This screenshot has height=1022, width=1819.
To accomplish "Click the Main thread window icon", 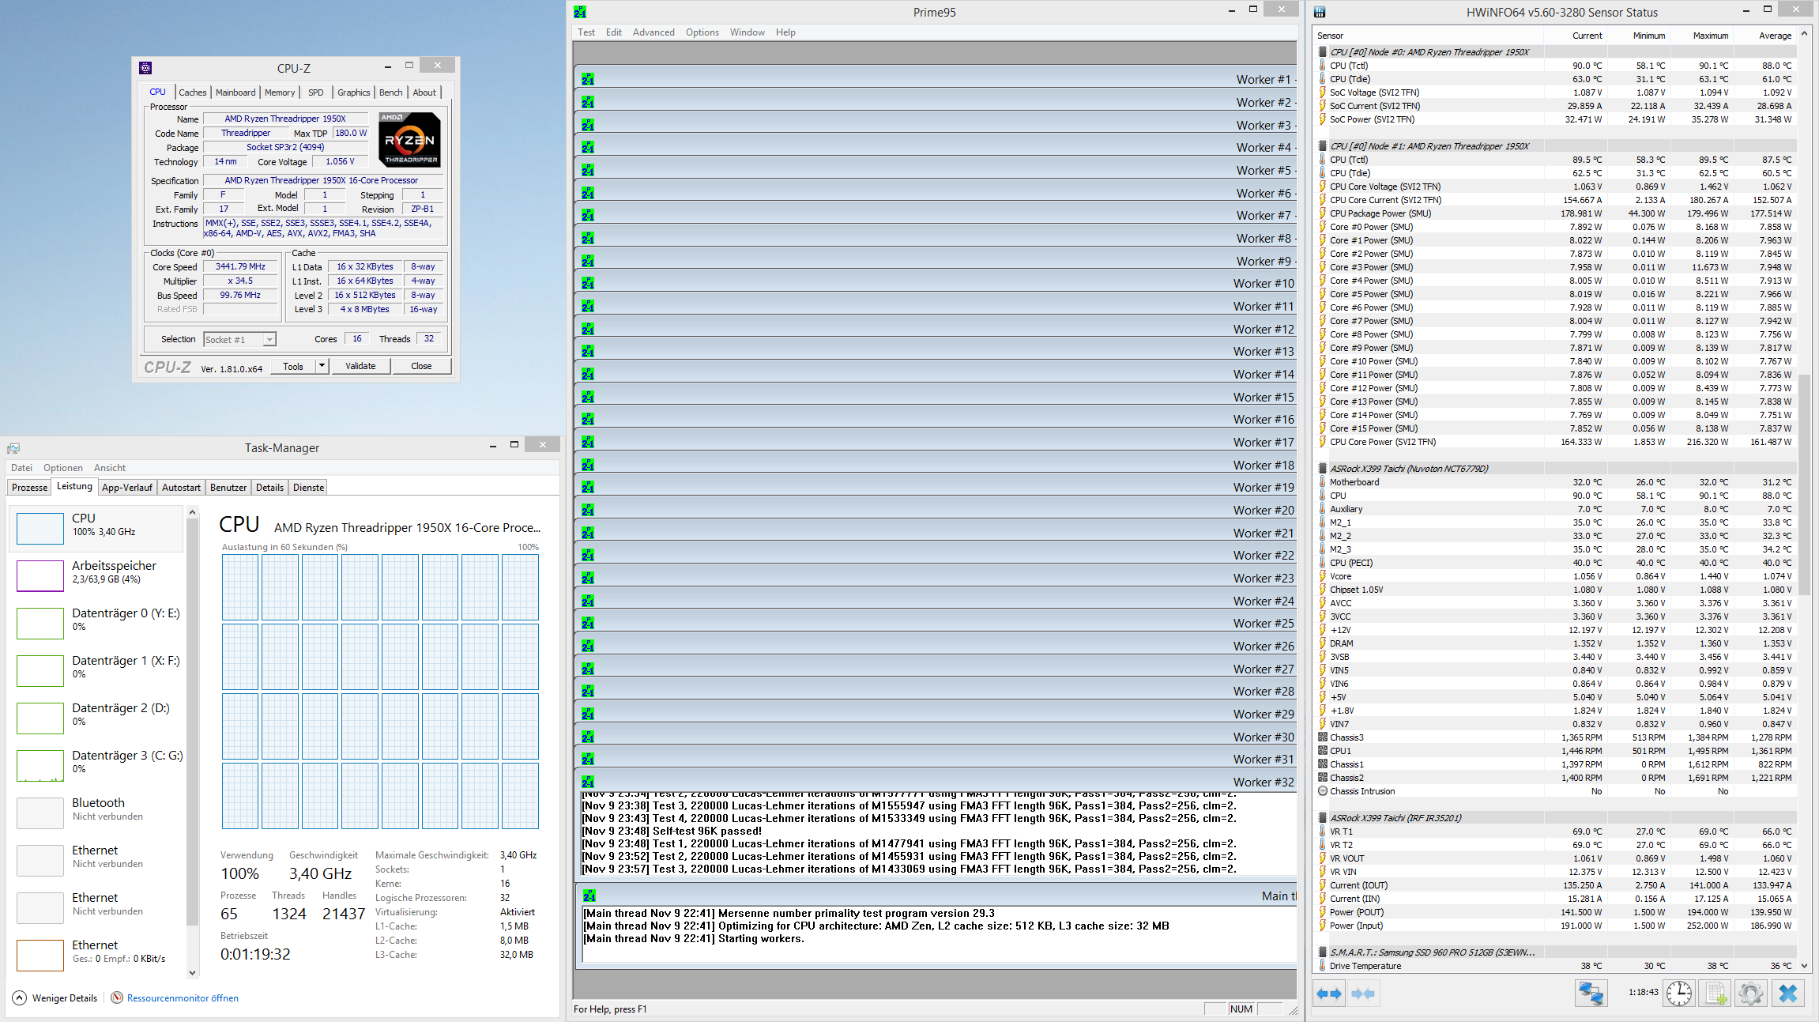I will point(589,896).
